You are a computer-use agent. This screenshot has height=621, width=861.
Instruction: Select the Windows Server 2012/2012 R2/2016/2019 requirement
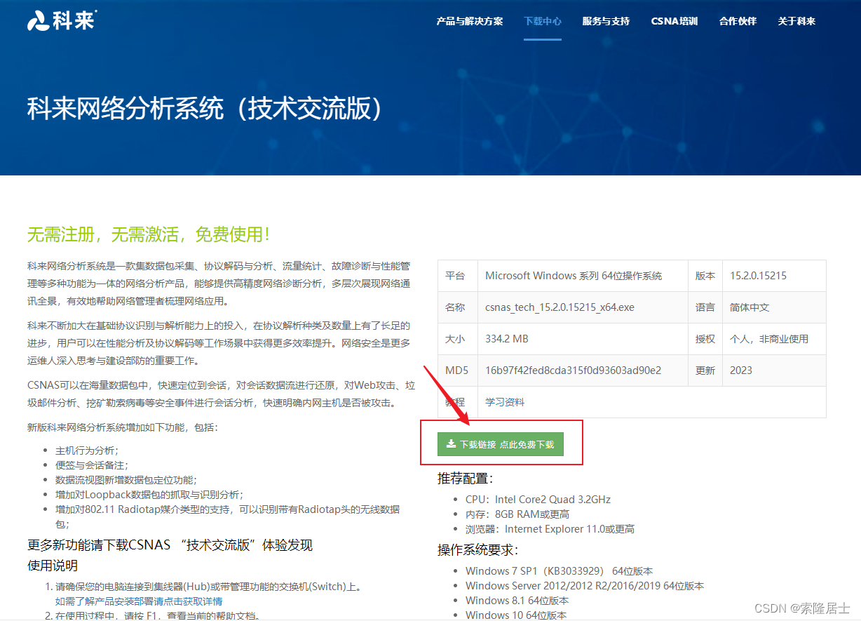click(x=585, y=585)
